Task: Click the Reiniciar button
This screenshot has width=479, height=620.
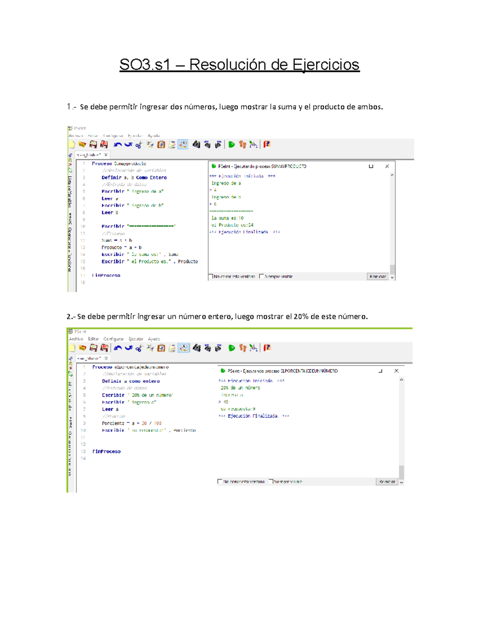Action: coord(377,276)
